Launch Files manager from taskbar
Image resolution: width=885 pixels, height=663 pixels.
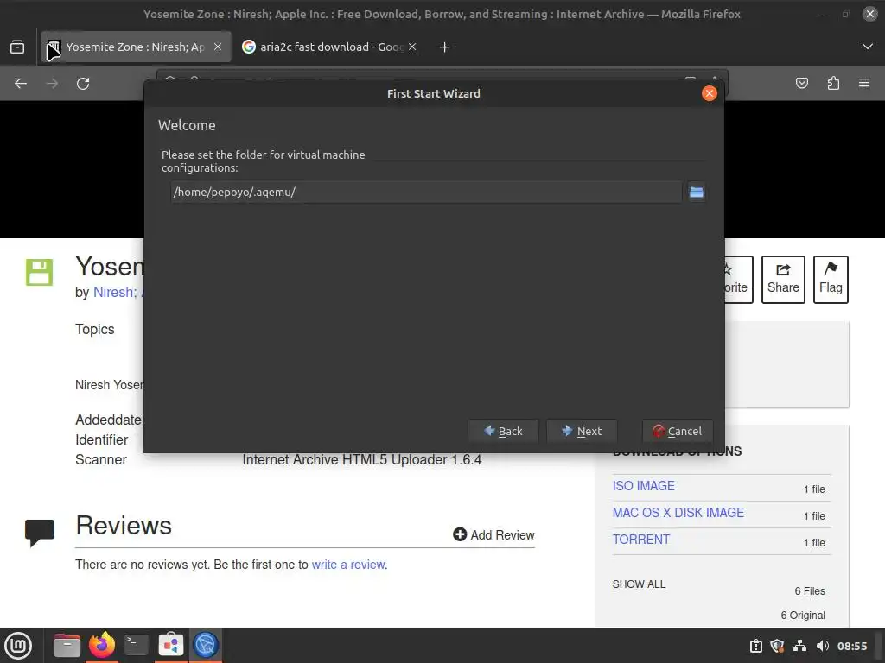click(67, 646)
